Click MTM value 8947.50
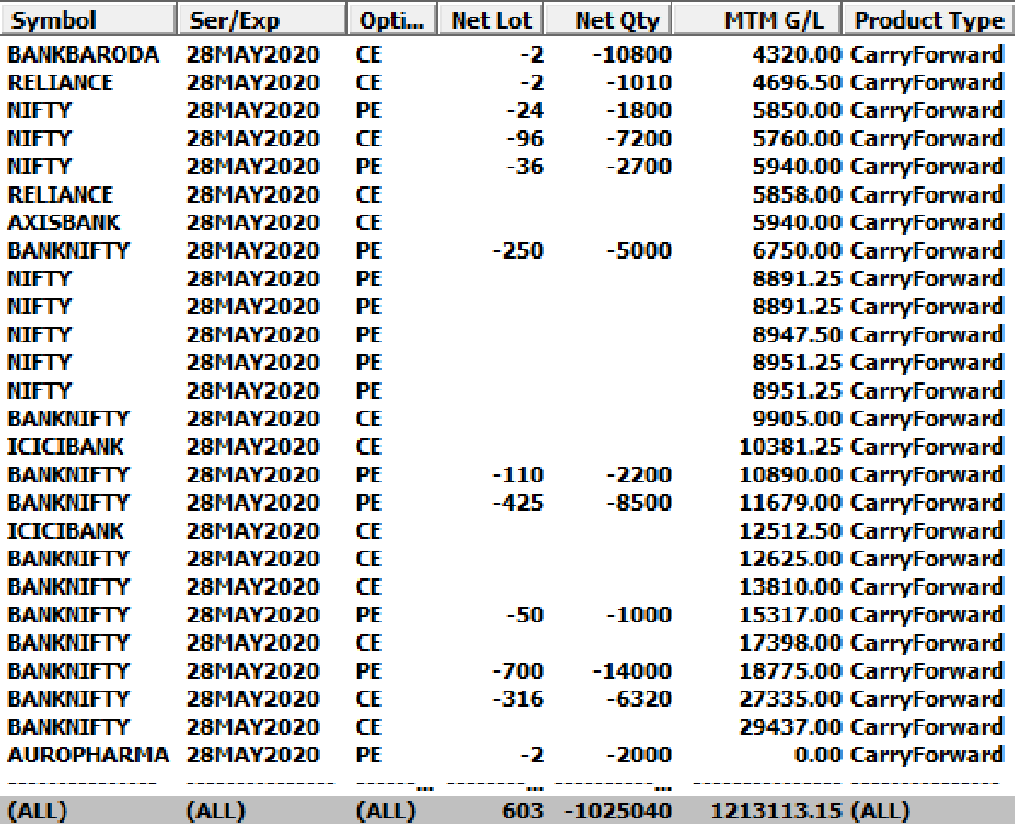This screenshot has height=824, width=1015. point(797,334)
